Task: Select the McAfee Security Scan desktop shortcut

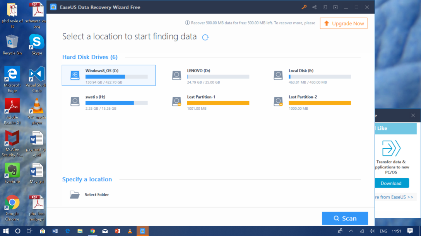Action: [x=12, y=144]
